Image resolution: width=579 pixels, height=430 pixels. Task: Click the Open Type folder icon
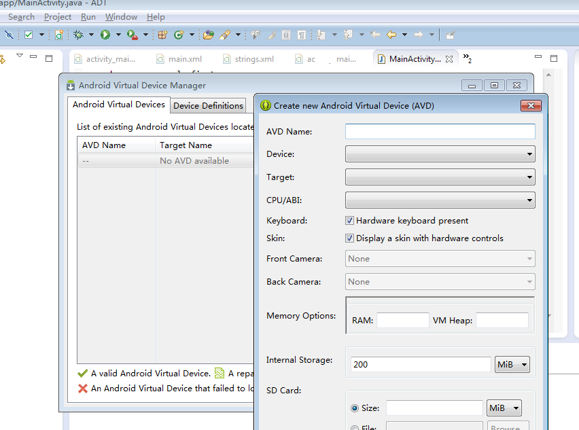tap(209, 35)
